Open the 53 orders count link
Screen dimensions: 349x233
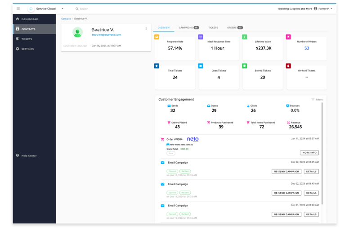[x=307, y=48]
